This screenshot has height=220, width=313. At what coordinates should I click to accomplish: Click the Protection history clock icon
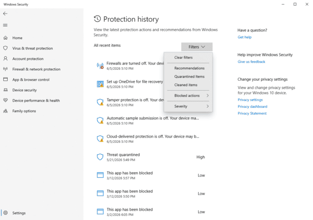pyautogui.click(x=98, y=19)
